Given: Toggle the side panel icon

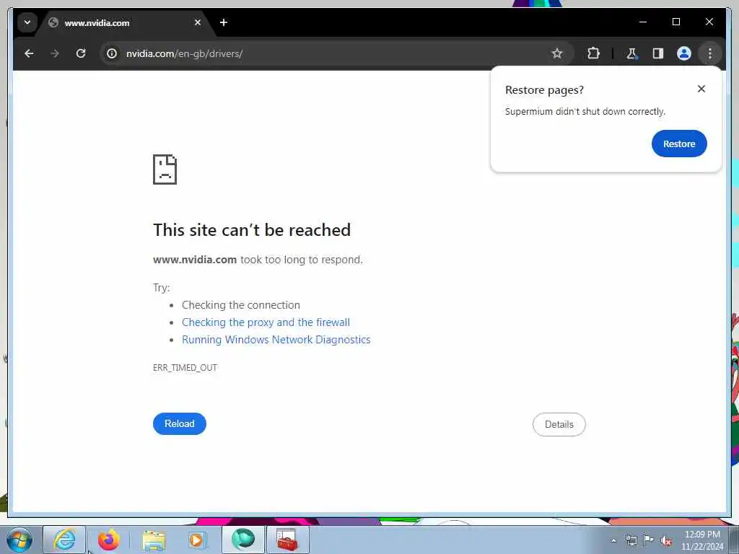Looking at the screenshot, I should 658,53.
